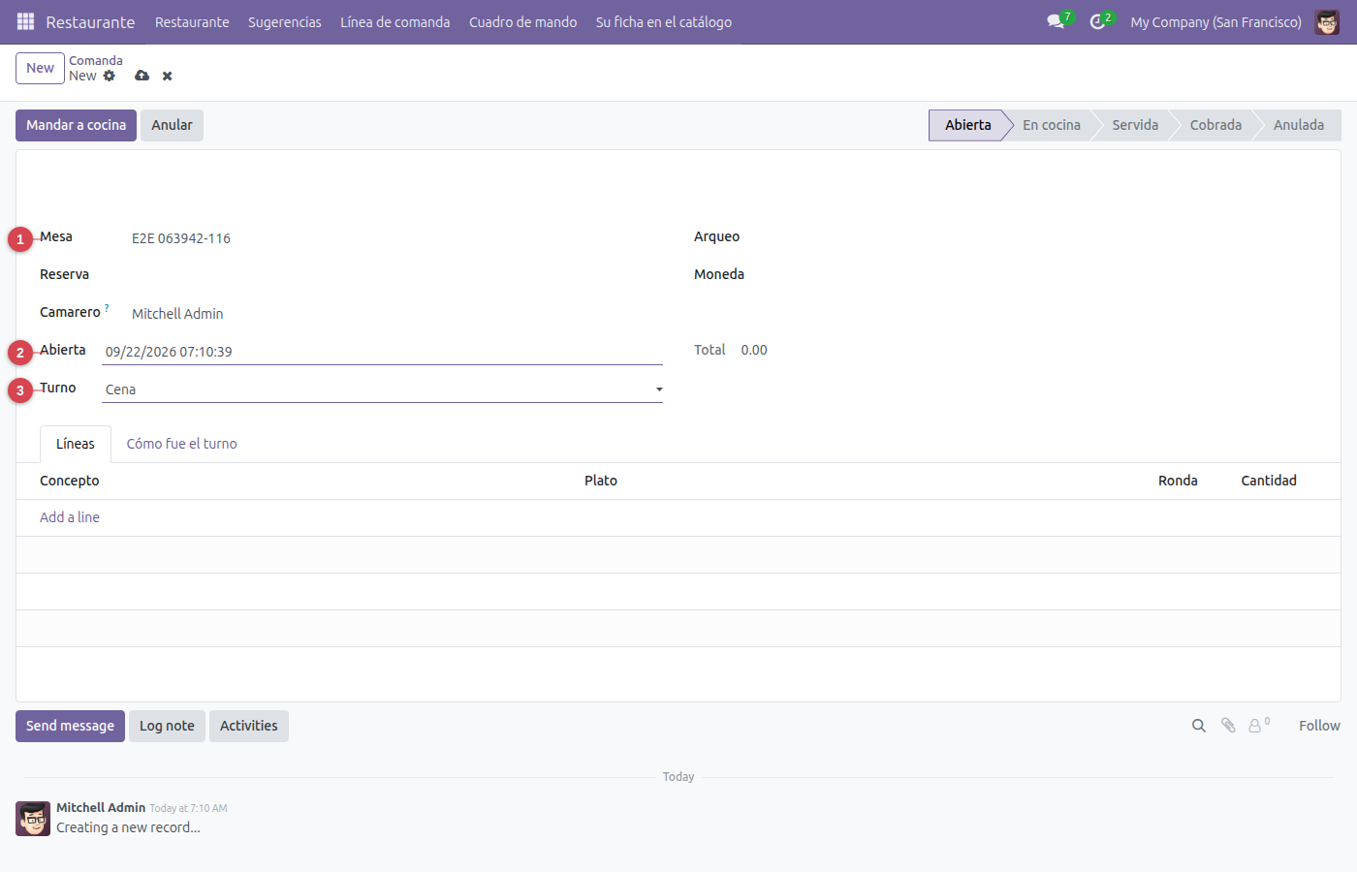Open company switcher My Company (San Francisco)
Image resolution: width=1357 pixels, height=872 pixels.
coord(1215,21)
